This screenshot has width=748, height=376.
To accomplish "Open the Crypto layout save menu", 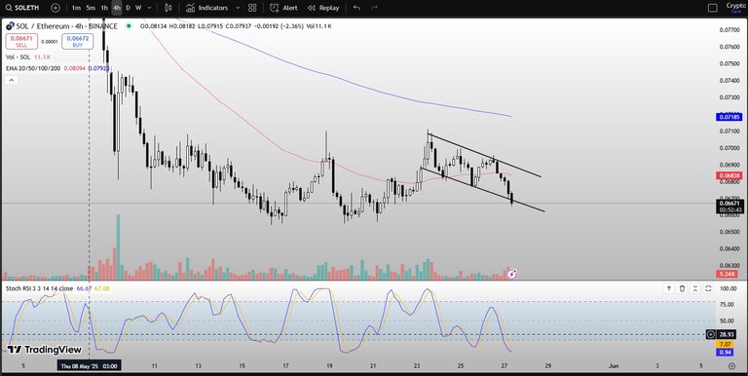I will [x=736, y=8].
